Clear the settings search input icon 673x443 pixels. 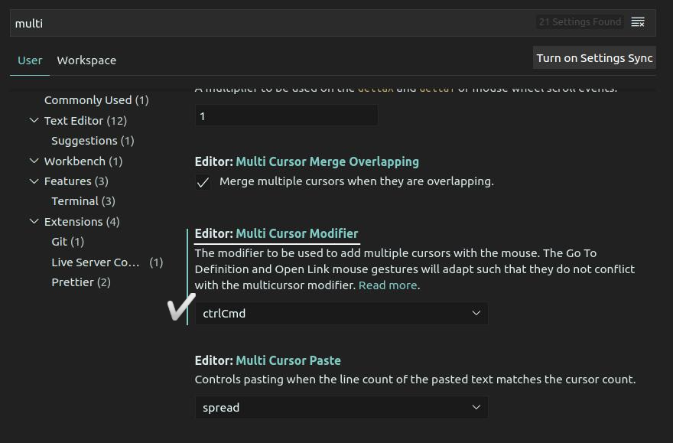click(638, 22)
